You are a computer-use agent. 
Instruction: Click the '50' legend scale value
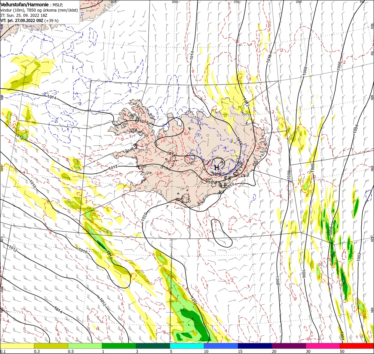[x=342, y=351]
